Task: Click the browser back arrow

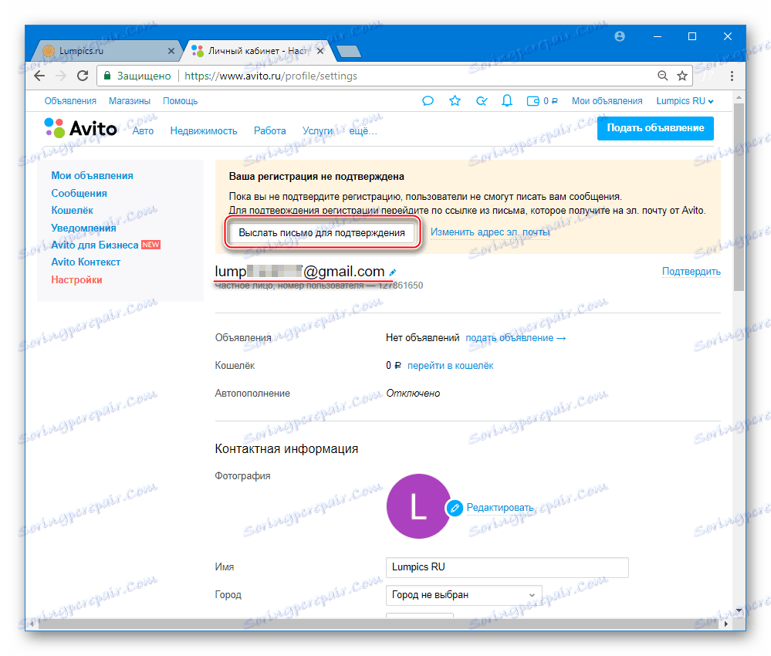Action: [40, 76]
